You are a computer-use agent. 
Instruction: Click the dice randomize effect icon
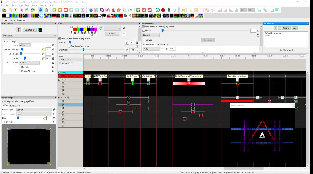[x=18, y=30]
